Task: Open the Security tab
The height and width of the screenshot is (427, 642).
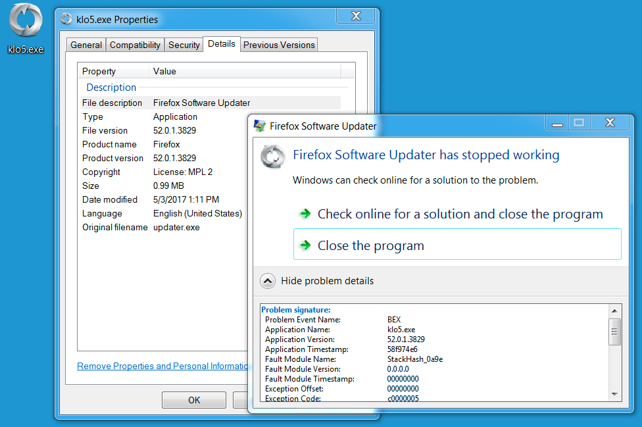Action: [184, 45]
